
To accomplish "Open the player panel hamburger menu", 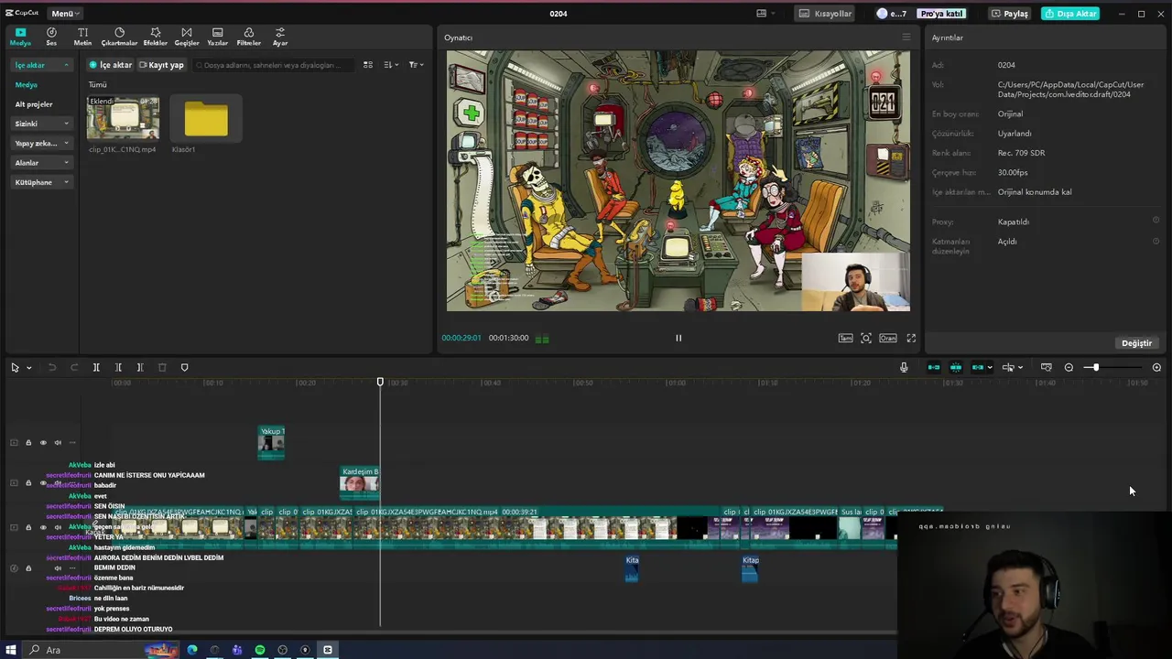I will click(x=906, y=38).
